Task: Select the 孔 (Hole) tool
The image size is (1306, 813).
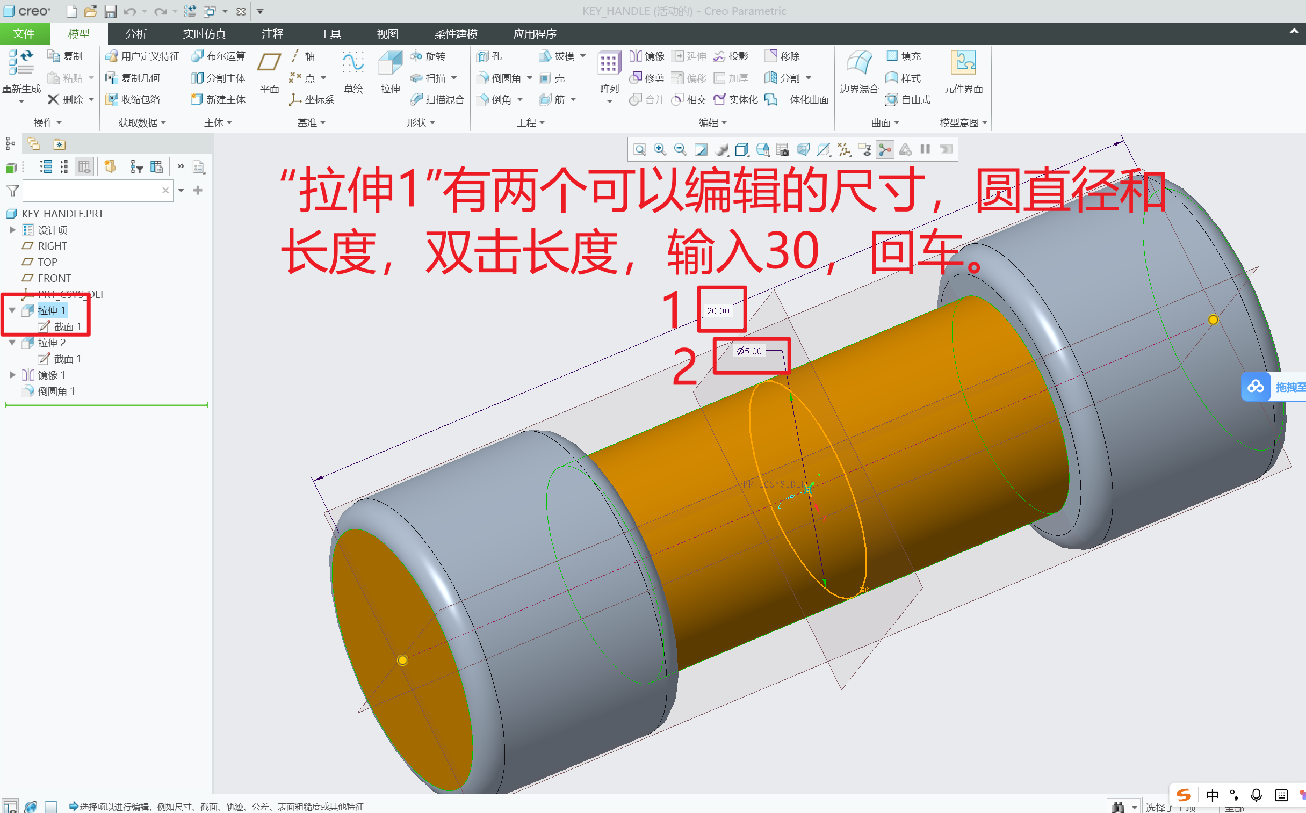Action: click(x=492, y=56)
